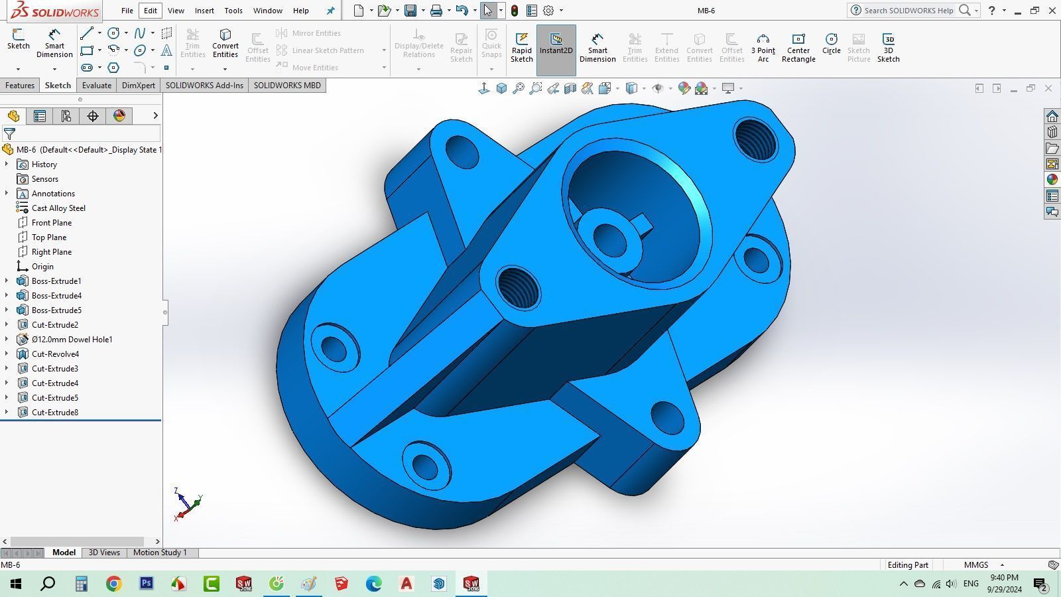
Task: Open SOLIDWORKS Resources home icon in task pane
Action: click(1052, 116)
